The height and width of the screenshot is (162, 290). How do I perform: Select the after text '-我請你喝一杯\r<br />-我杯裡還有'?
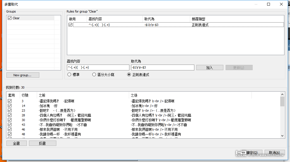click(156, 134)
